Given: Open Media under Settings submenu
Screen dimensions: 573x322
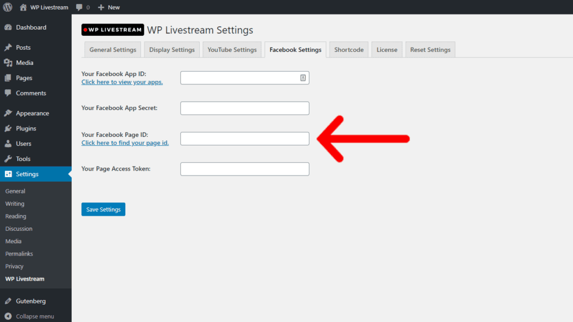Looking at the screenshot, I should click(x=13, y=241).
